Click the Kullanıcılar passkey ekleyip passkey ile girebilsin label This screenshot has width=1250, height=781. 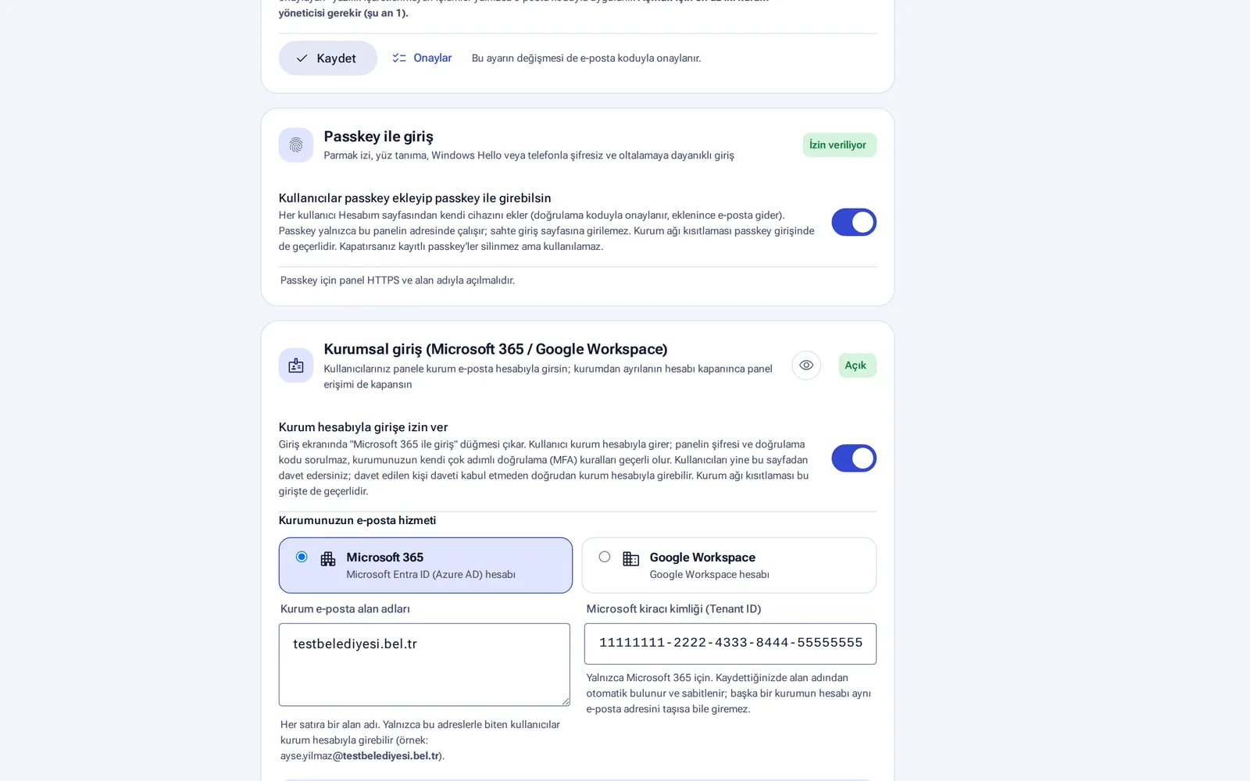[x=415, y=198]
